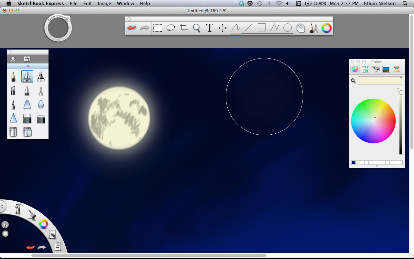Select the soft eraser
The width and height of the screenshot is (414, 259).
[x=41, y=119]
